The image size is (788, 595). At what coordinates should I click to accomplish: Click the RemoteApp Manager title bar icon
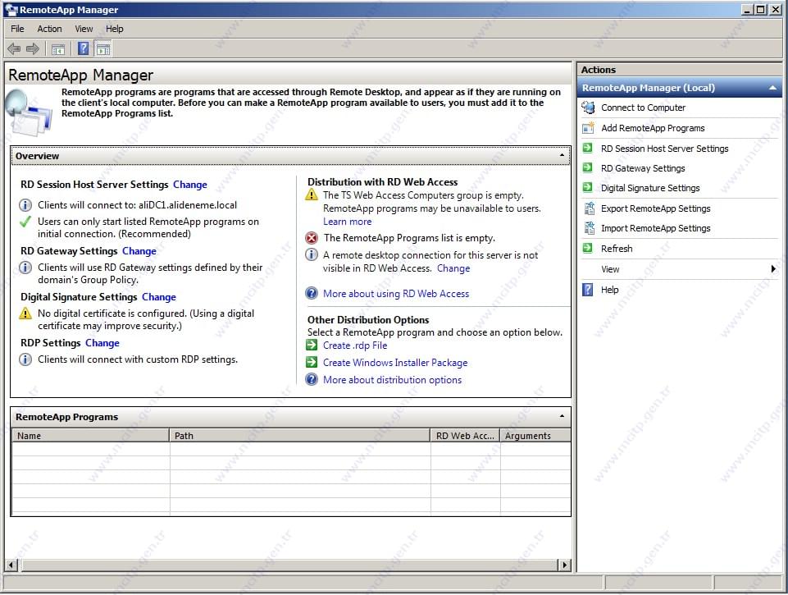(x=11, y=10)
